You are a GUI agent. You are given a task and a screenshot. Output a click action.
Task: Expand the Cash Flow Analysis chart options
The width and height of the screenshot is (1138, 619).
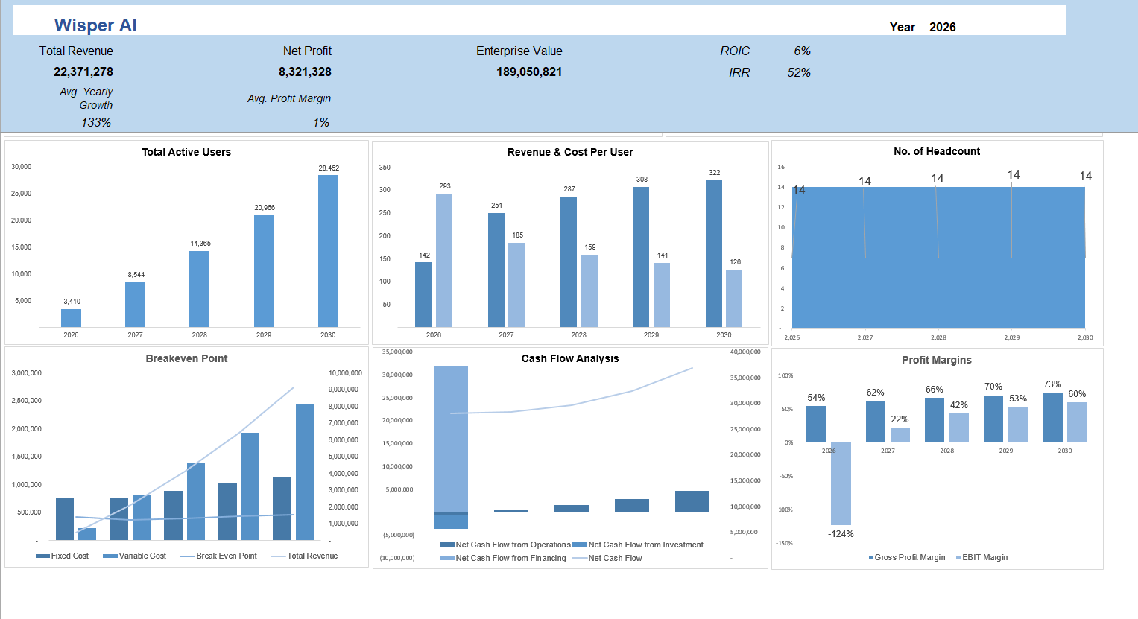(x=569, y=358)
